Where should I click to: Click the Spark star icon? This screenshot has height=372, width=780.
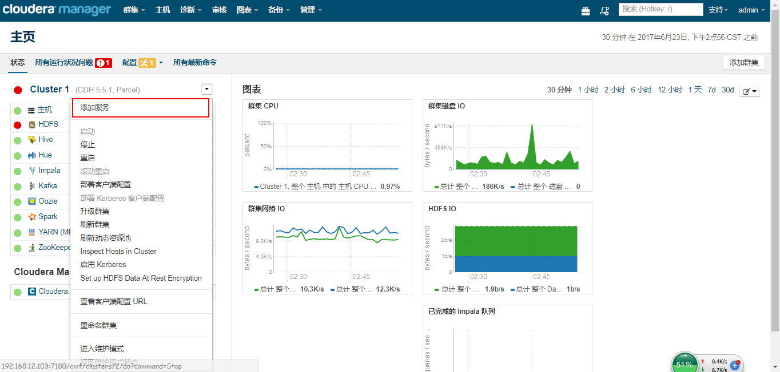click(32, 217)
